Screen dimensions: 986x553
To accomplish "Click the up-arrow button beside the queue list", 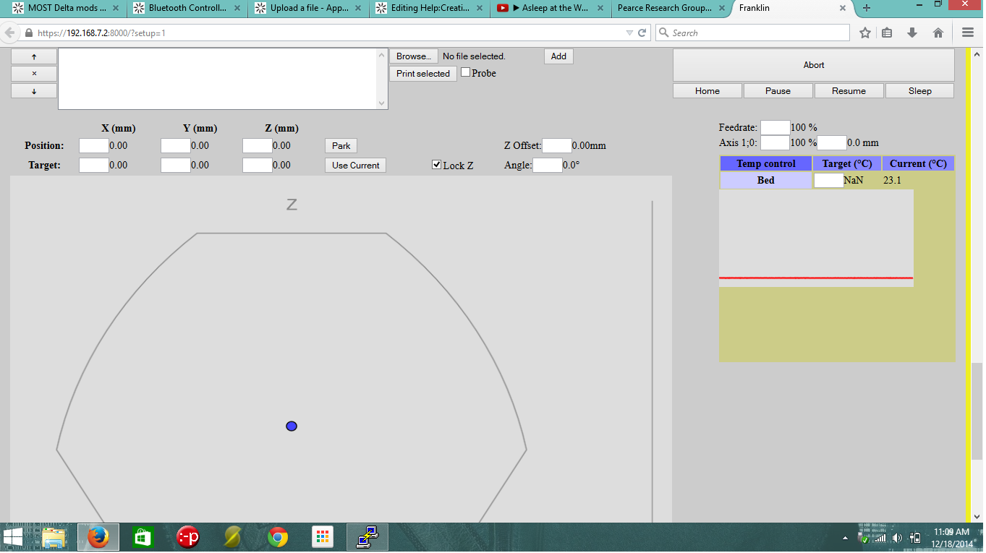I will pyautogui.click(x=34, y=56).
